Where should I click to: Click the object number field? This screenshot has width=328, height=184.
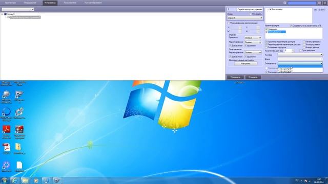pos(232,9)
